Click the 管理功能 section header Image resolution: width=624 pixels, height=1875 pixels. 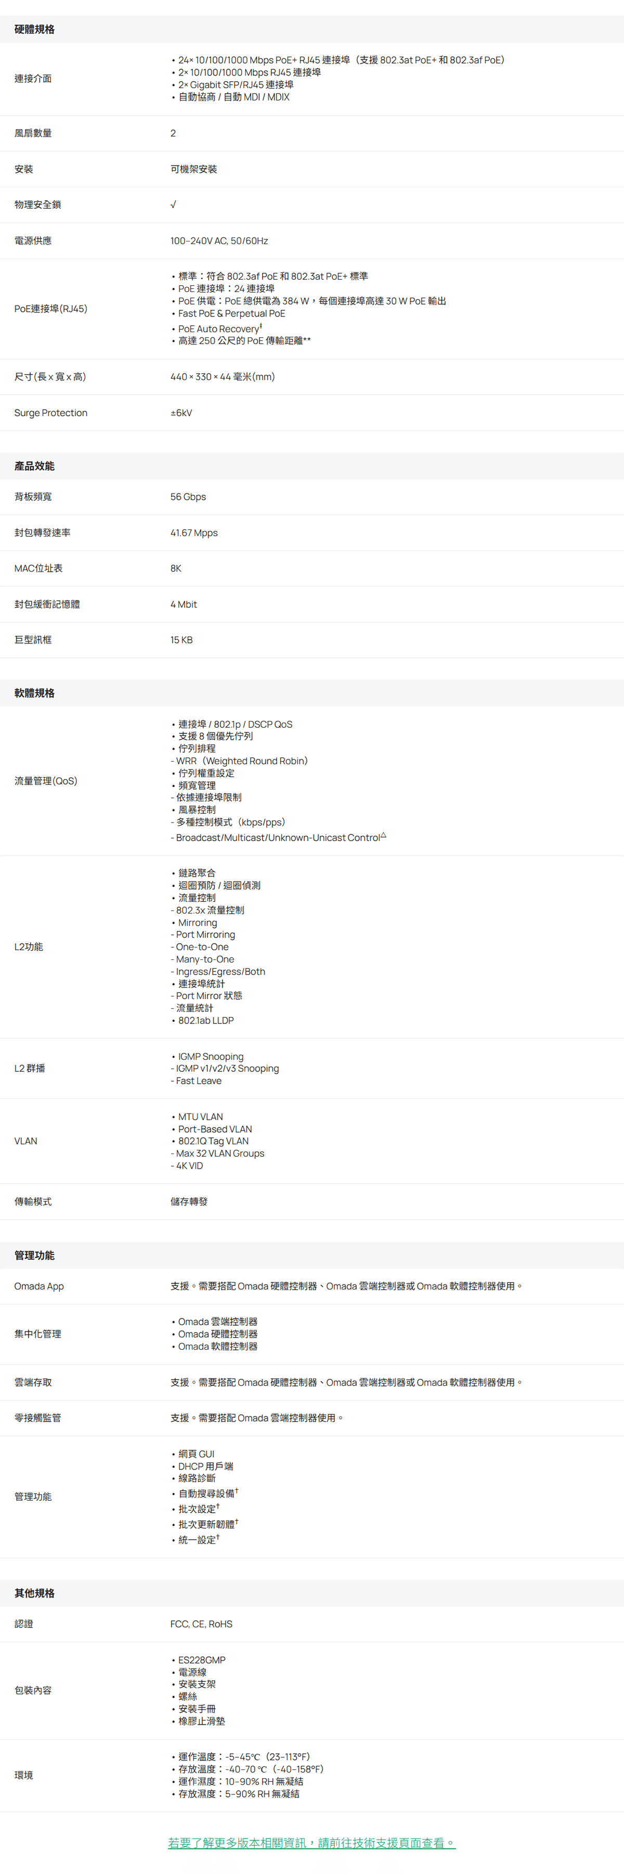pyautogui.click(x=34, y=1255)
